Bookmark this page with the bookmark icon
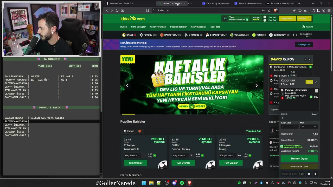The width and height of the screenshot is (333, 187). click(148, 10)
